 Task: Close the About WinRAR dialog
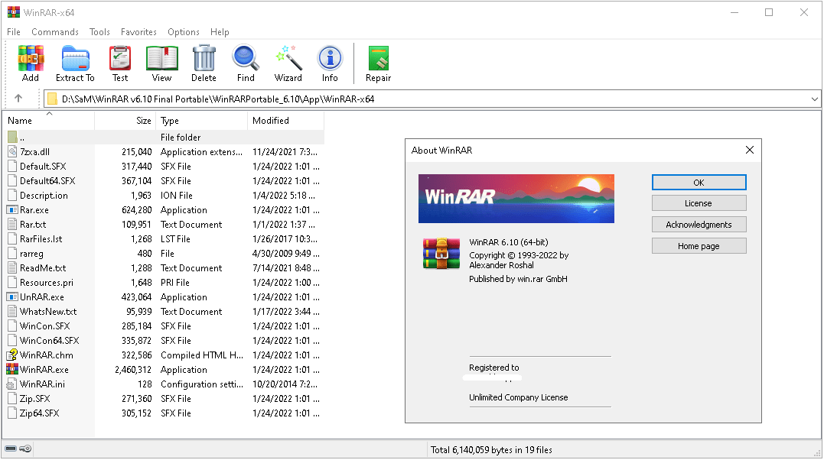[750, 151]
